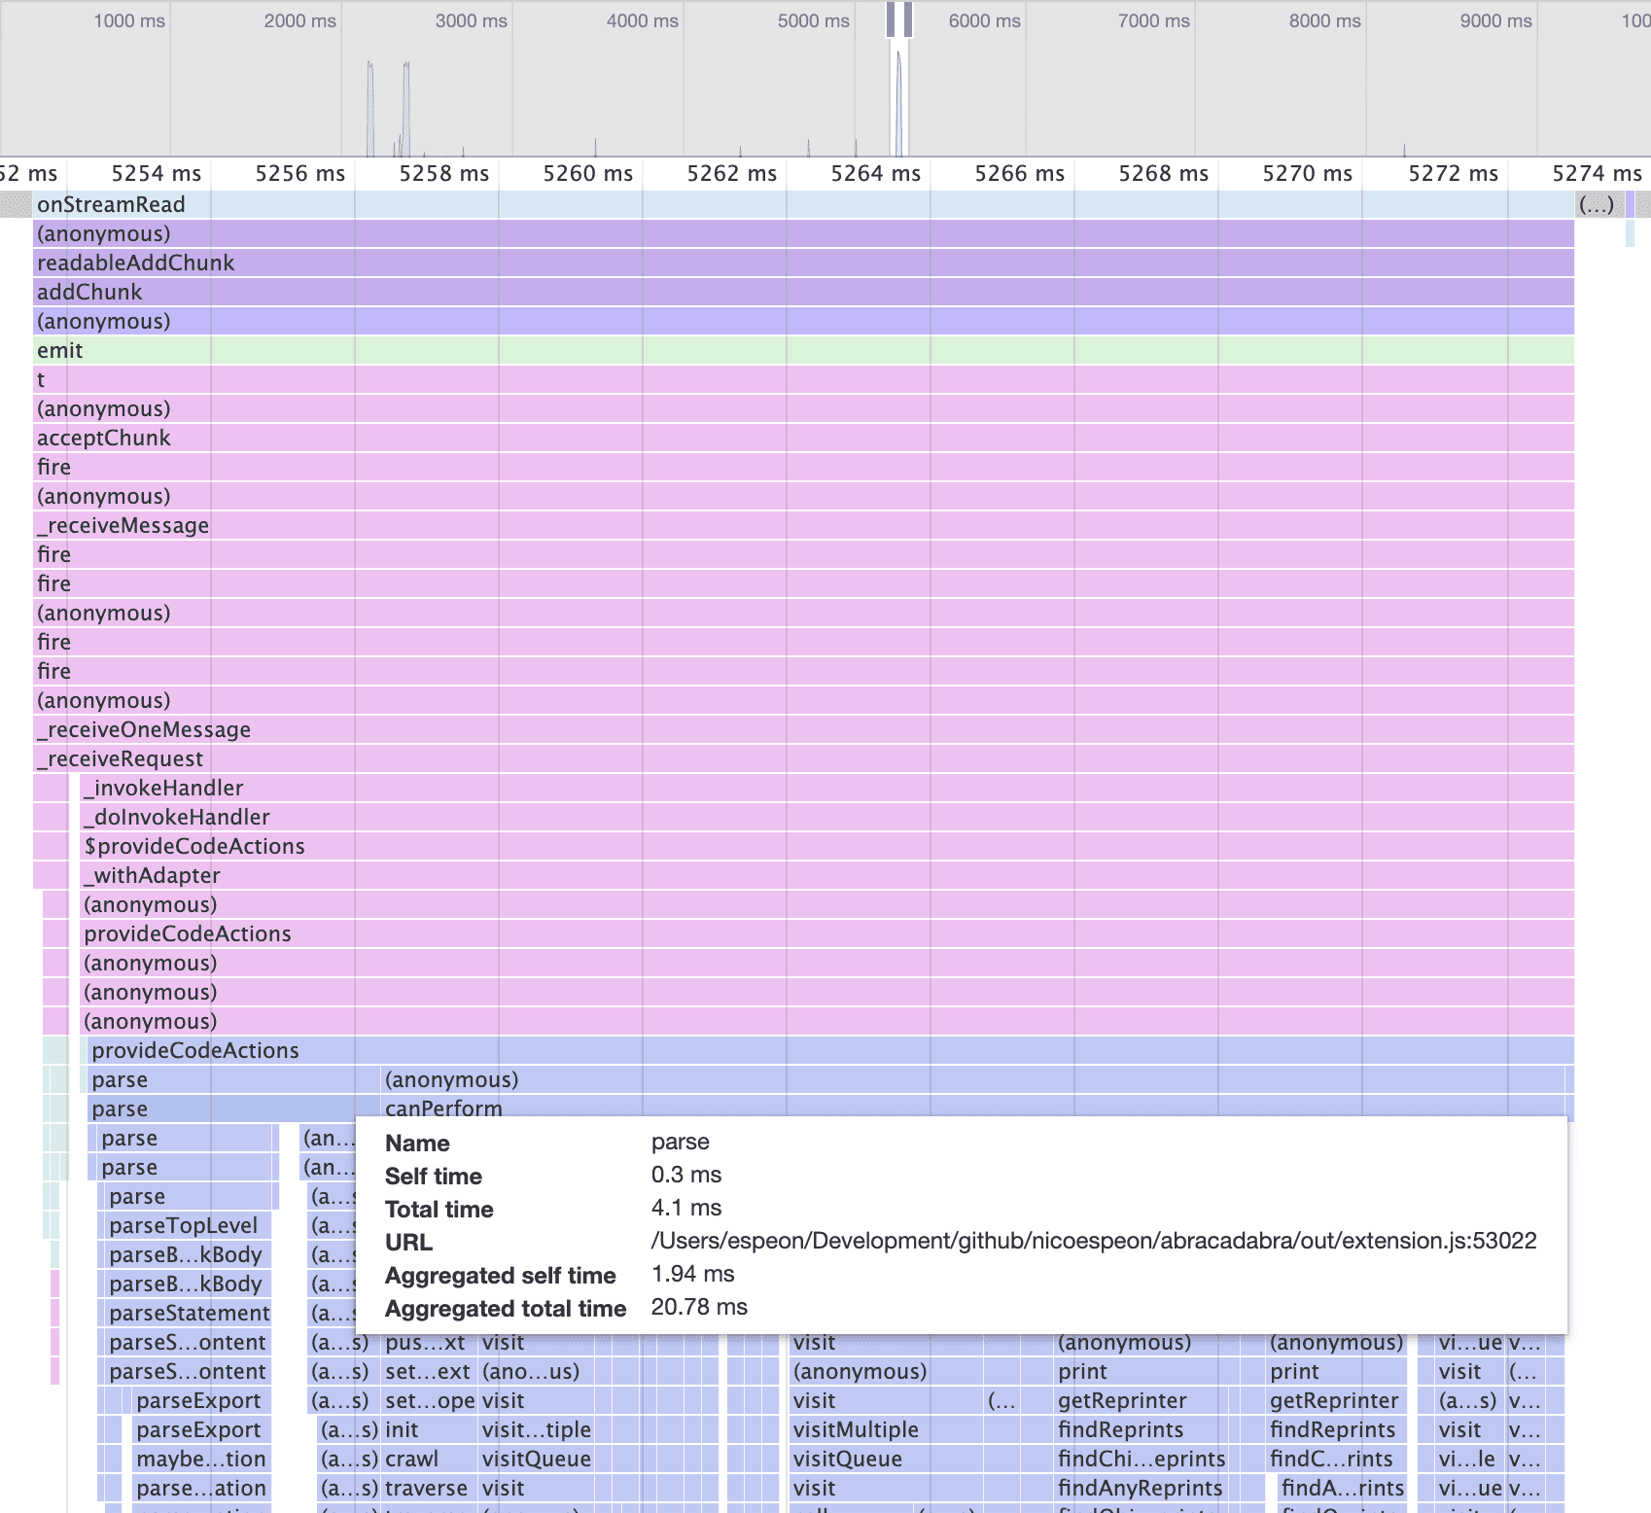Click the traverse call frame
The image size is (1651, 1513).
(428, 1488)
